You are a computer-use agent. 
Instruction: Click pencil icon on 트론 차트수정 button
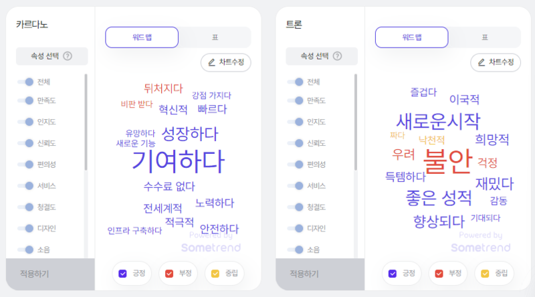pyautogui.click(x=481, y=62)
